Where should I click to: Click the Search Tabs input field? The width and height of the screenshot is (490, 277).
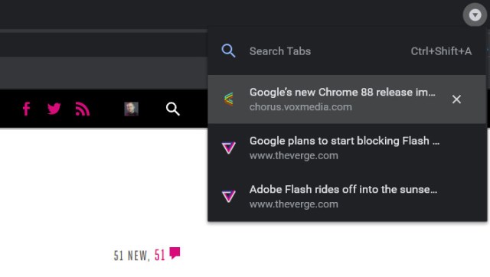click(347, 51)
